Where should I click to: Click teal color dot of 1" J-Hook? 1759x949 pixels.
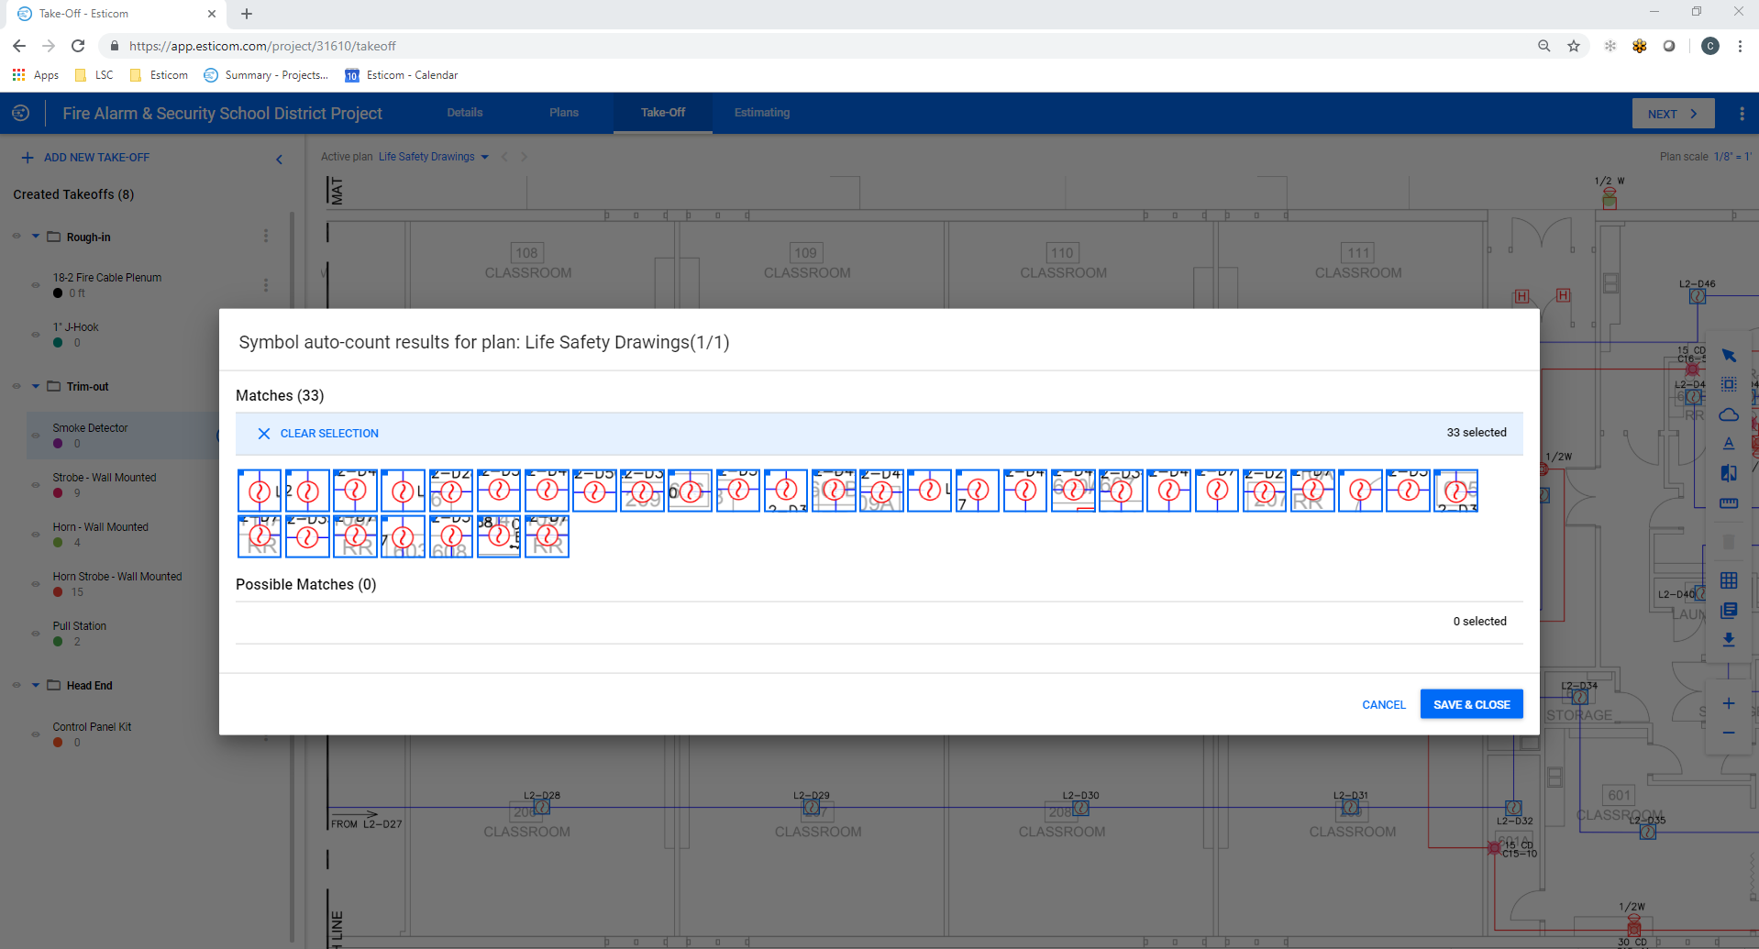pos(58,343)
